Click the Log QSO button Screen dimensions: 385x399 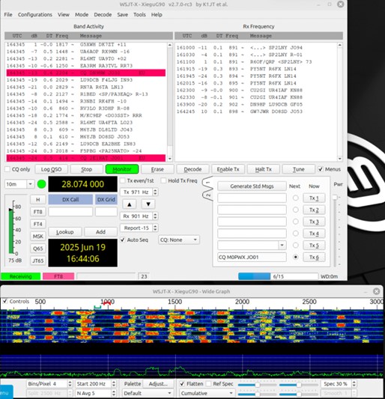click(52, 169)
